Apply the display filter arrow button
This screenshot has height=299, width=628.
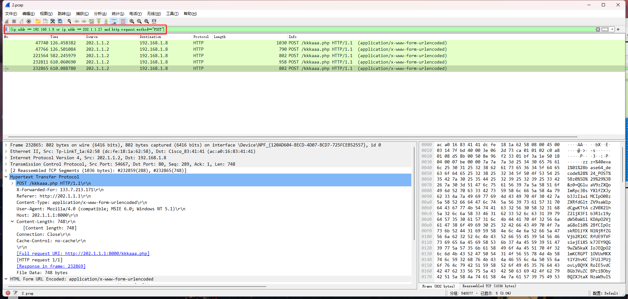[x=605, y=29]
